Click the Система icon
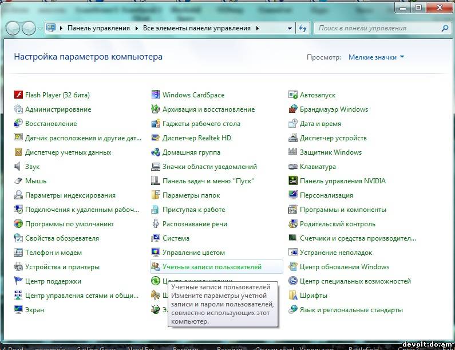 (x=156, y=238)
